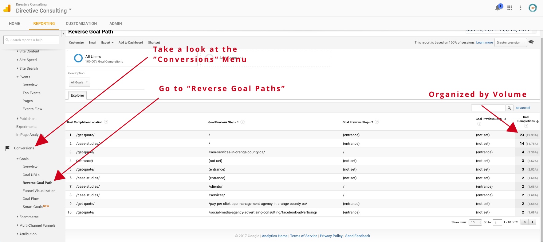This screenshot has height=242, width=543.
Task: Collapse the left sidebar panel arrow
Action: tap(64, 34)
